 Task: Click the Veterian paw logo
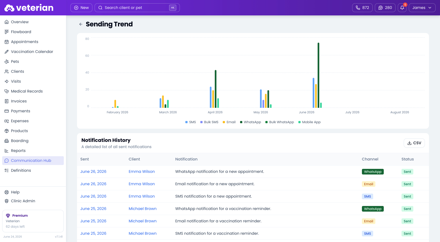[x=9, y=8]
